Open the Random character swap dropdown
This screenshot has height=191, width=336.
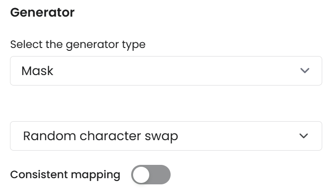click(x=166, y=136)
